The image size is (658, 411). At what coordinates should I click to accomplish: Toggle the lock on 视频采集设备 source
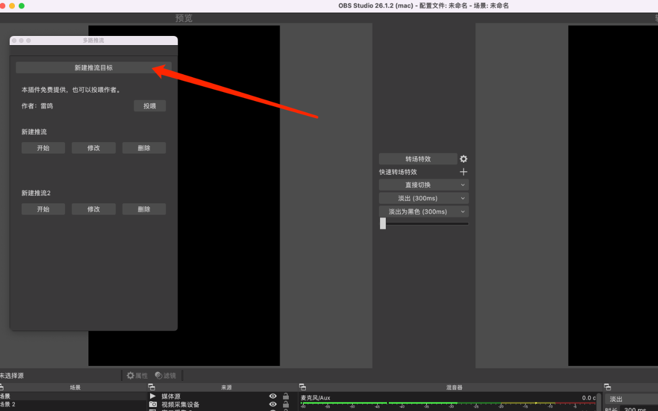click(x=286, y=405)
